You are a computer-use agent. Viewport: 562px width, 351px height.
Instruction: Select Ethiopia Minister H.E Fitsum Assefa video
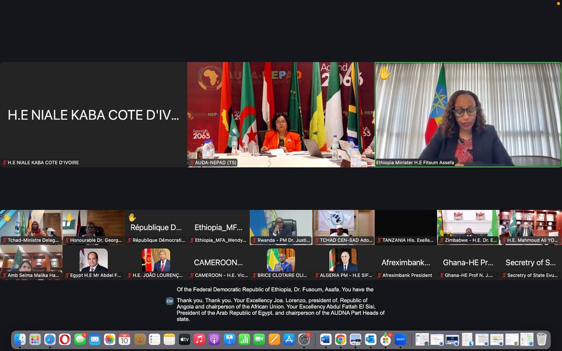coord(468,115)
